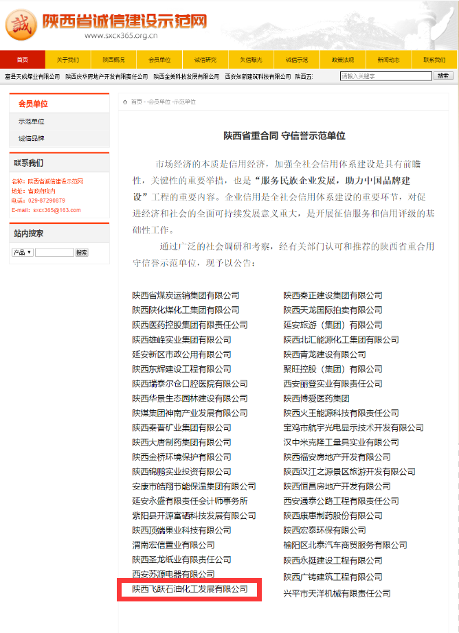Open the 联系我们 navigation item
Viewport: 459px width, 633px height.
pyautogui.click(x=434, y=60)
